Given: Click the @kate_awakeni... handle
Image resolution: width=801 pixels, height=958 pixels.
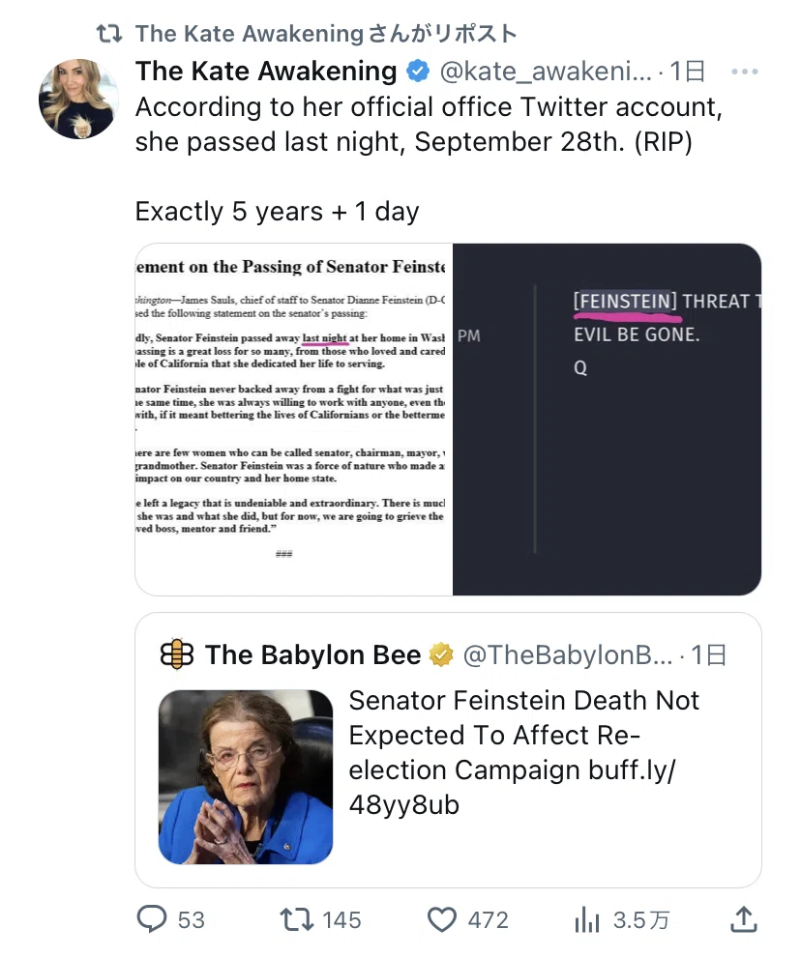Looking at the screenshot, I should 546,72.
